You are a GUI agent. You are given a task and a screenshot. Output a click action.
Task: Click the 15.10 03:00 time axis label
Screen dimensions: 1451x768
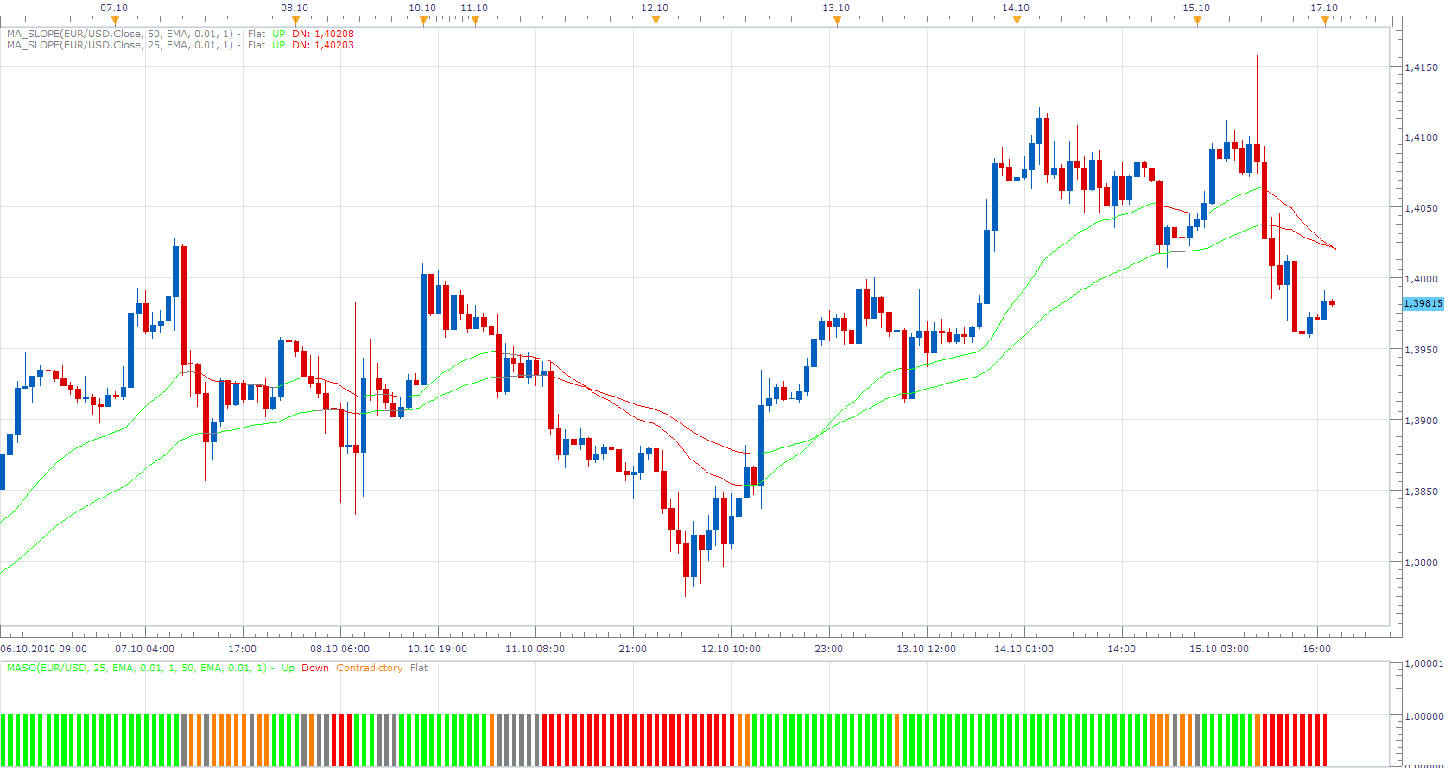tap(1219, 649)
